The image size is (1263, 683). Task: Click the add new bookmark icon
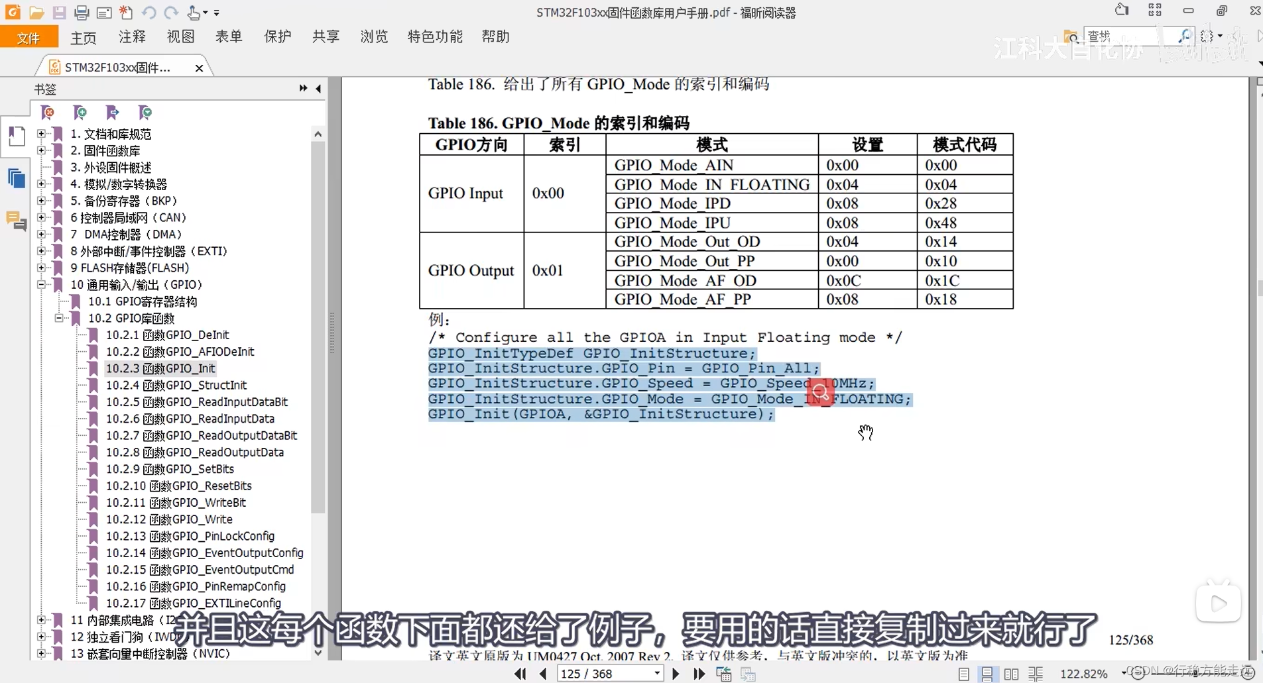click(x=80, y=113)
